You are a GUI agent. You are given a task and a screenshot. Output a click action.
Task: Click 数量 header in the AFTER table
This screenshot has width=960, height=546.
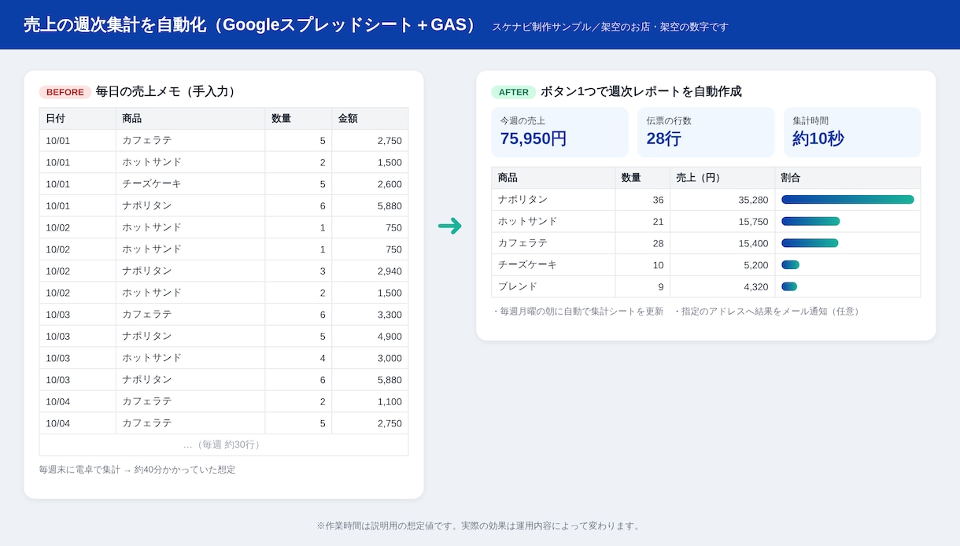click(643, 178)
